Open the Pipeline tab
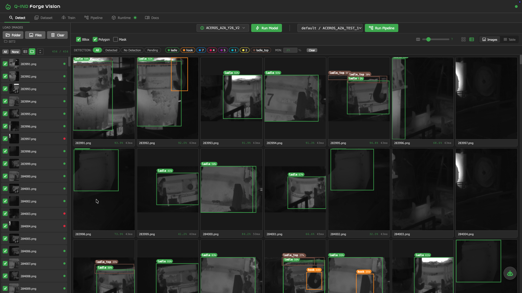This screenshot has width=522, height=293. pyautogui.click(x=94, y=18)
